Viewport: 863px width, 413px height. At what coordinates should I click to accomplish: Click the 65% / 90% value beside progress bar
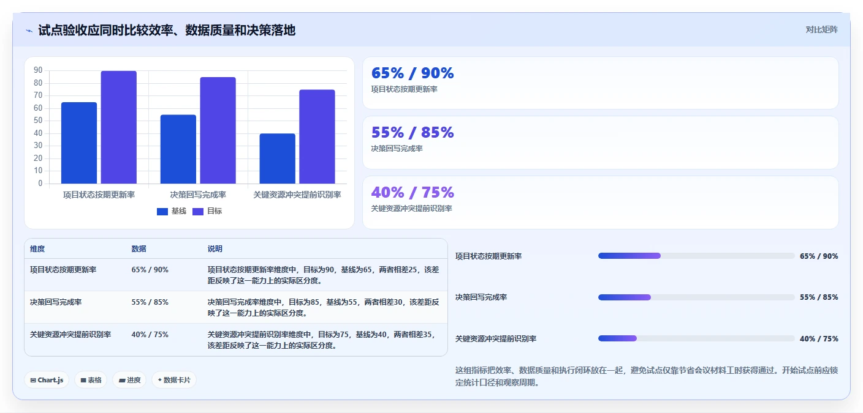[x=819, y=256]
